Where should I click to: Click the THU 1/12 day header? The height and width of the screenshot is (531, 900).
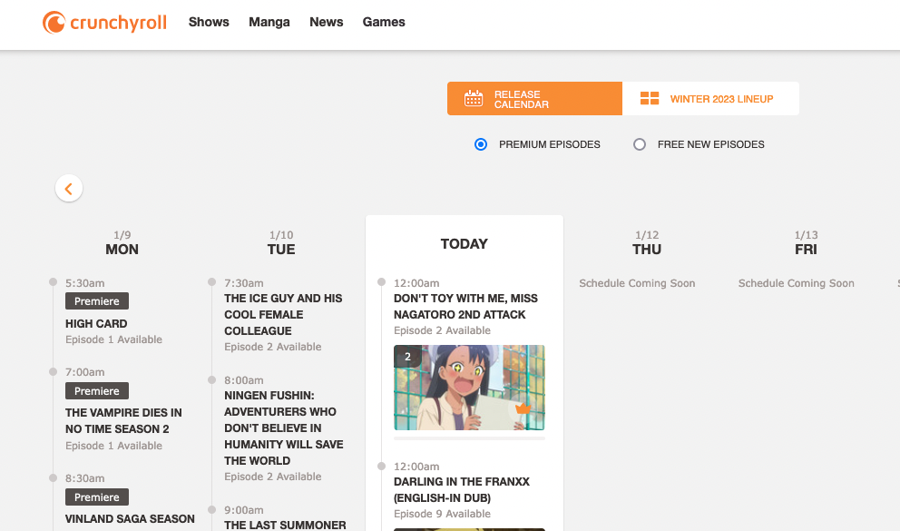click(647, 243)
